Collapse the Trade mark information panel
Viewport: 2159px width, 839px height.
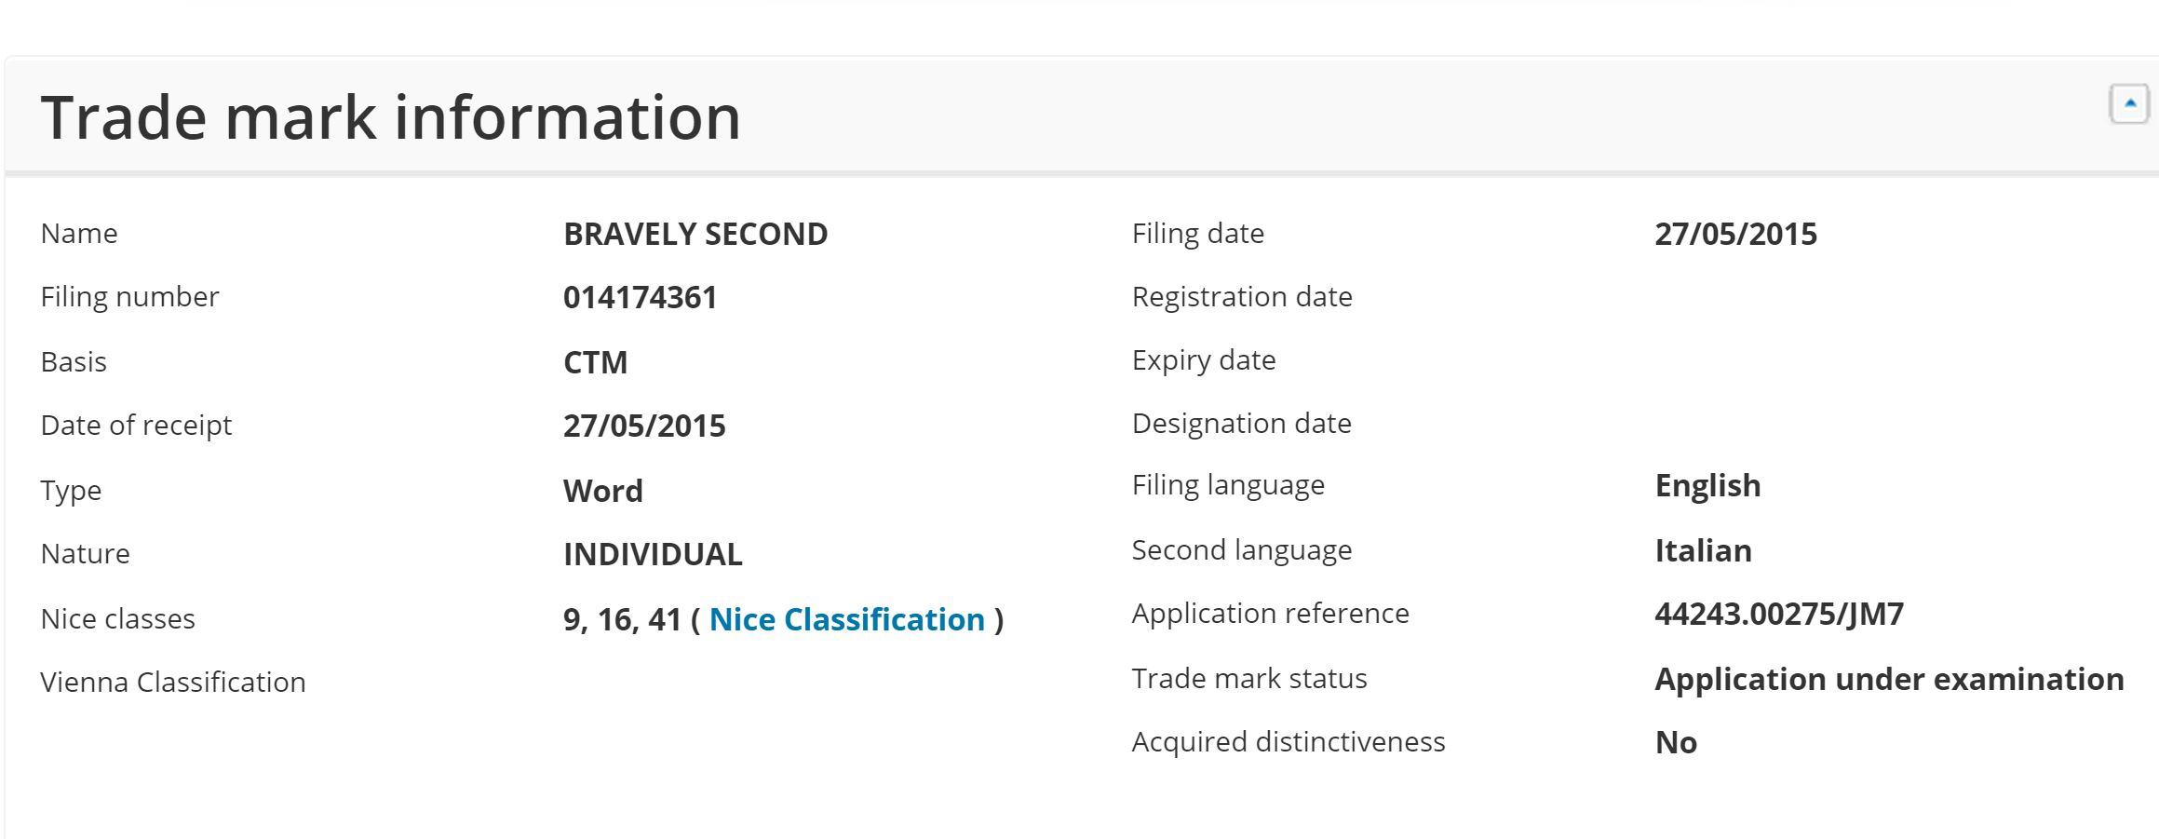click(x=2128, y=103)
